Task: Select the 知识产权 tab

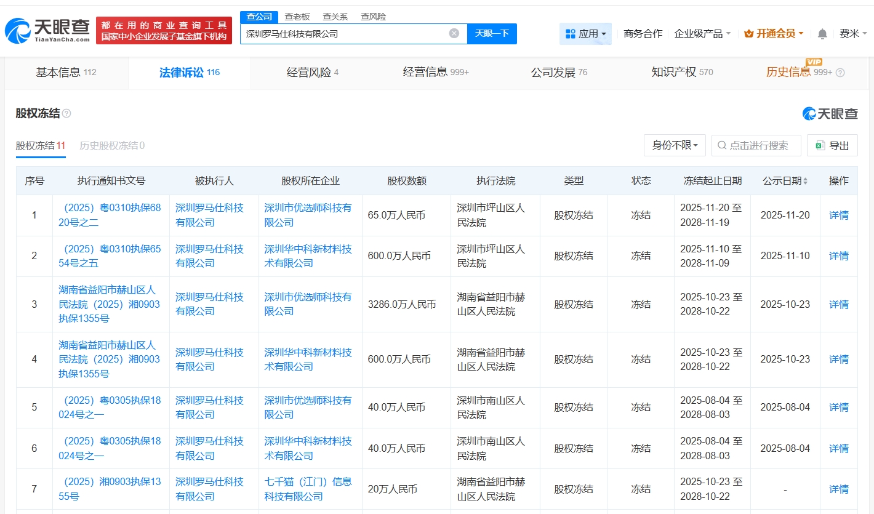Action: tap(681, 73)
